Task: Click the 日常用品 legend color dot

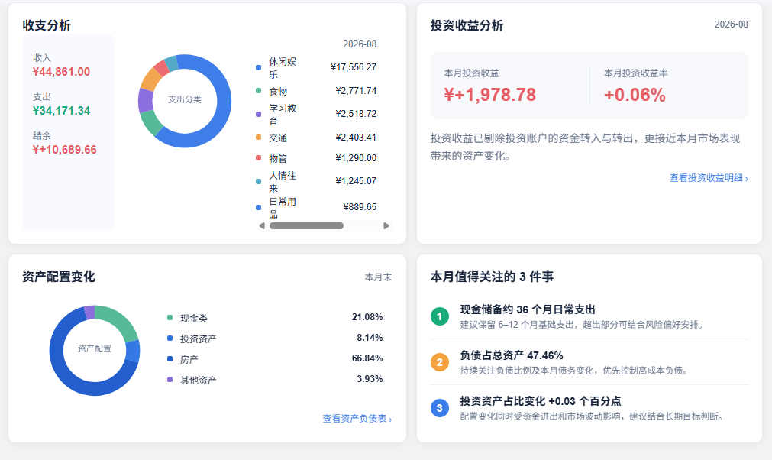Action: click(x=259, y=207)
